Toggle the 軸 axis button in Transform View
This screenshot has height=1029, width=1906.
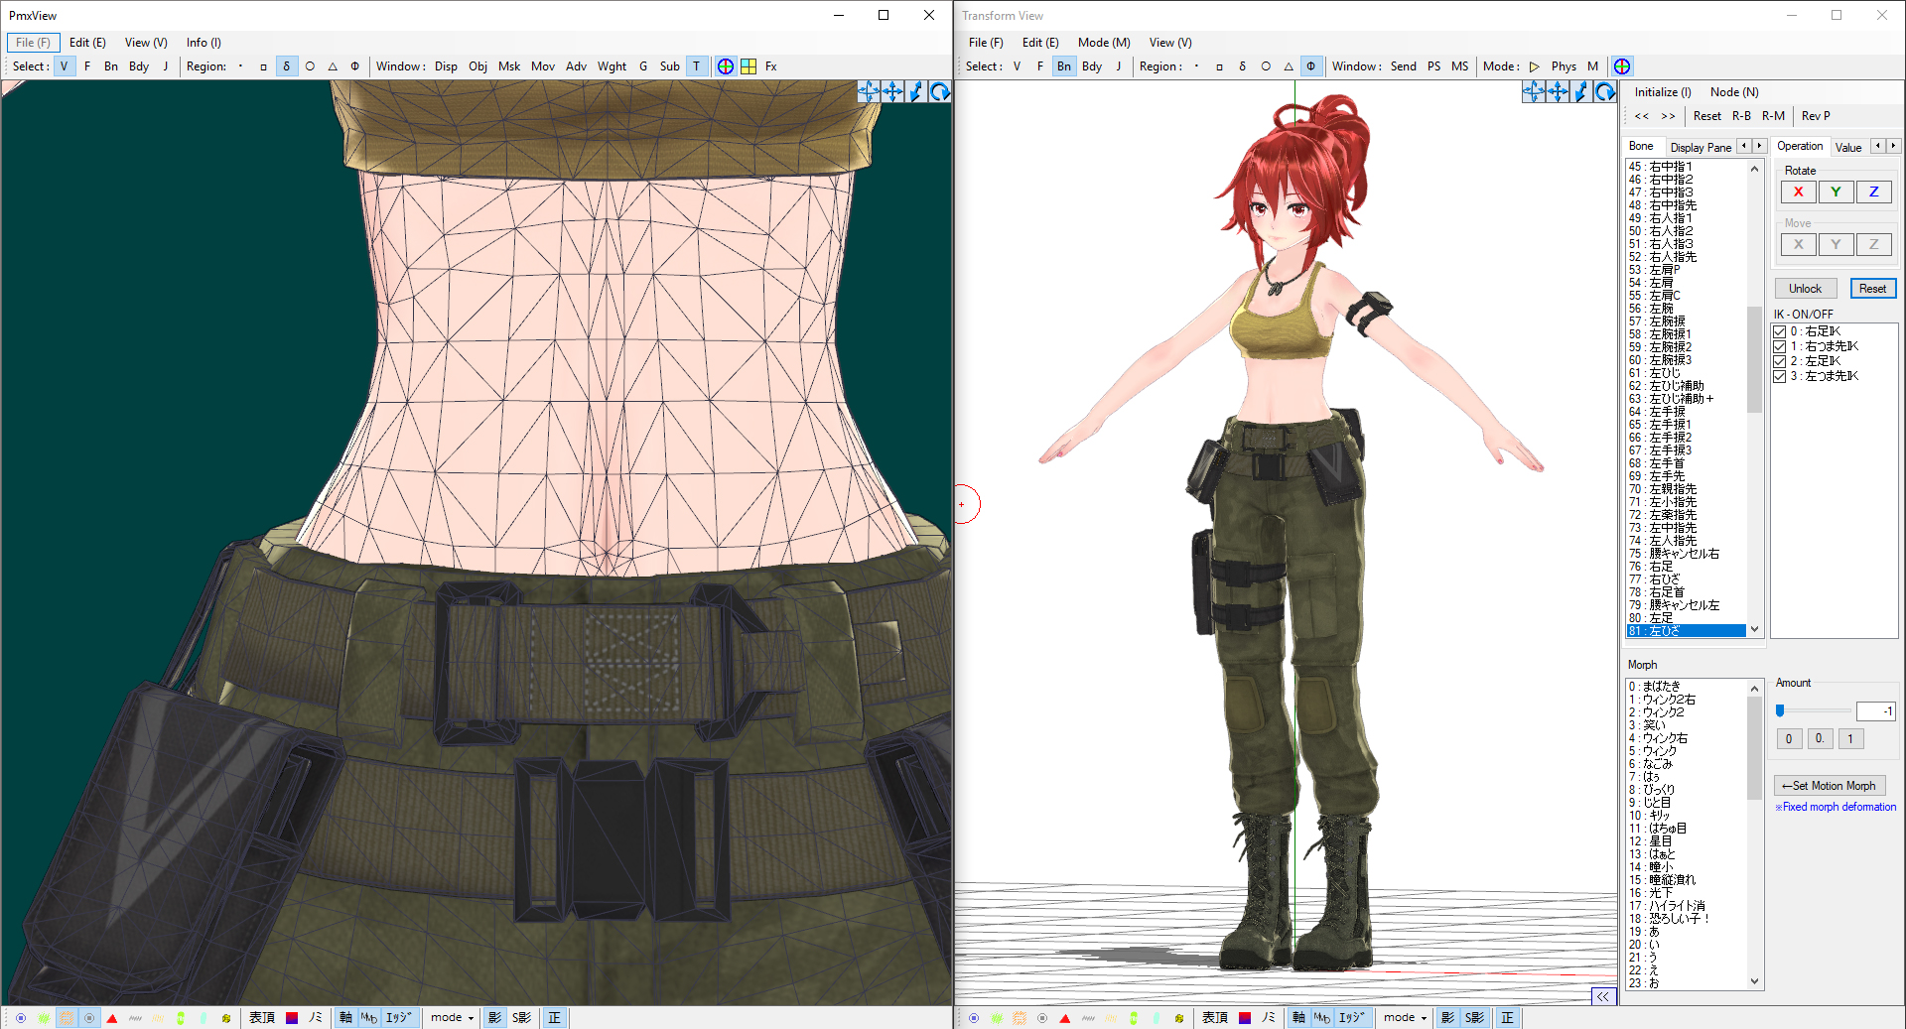(x=1298, y=1018)
